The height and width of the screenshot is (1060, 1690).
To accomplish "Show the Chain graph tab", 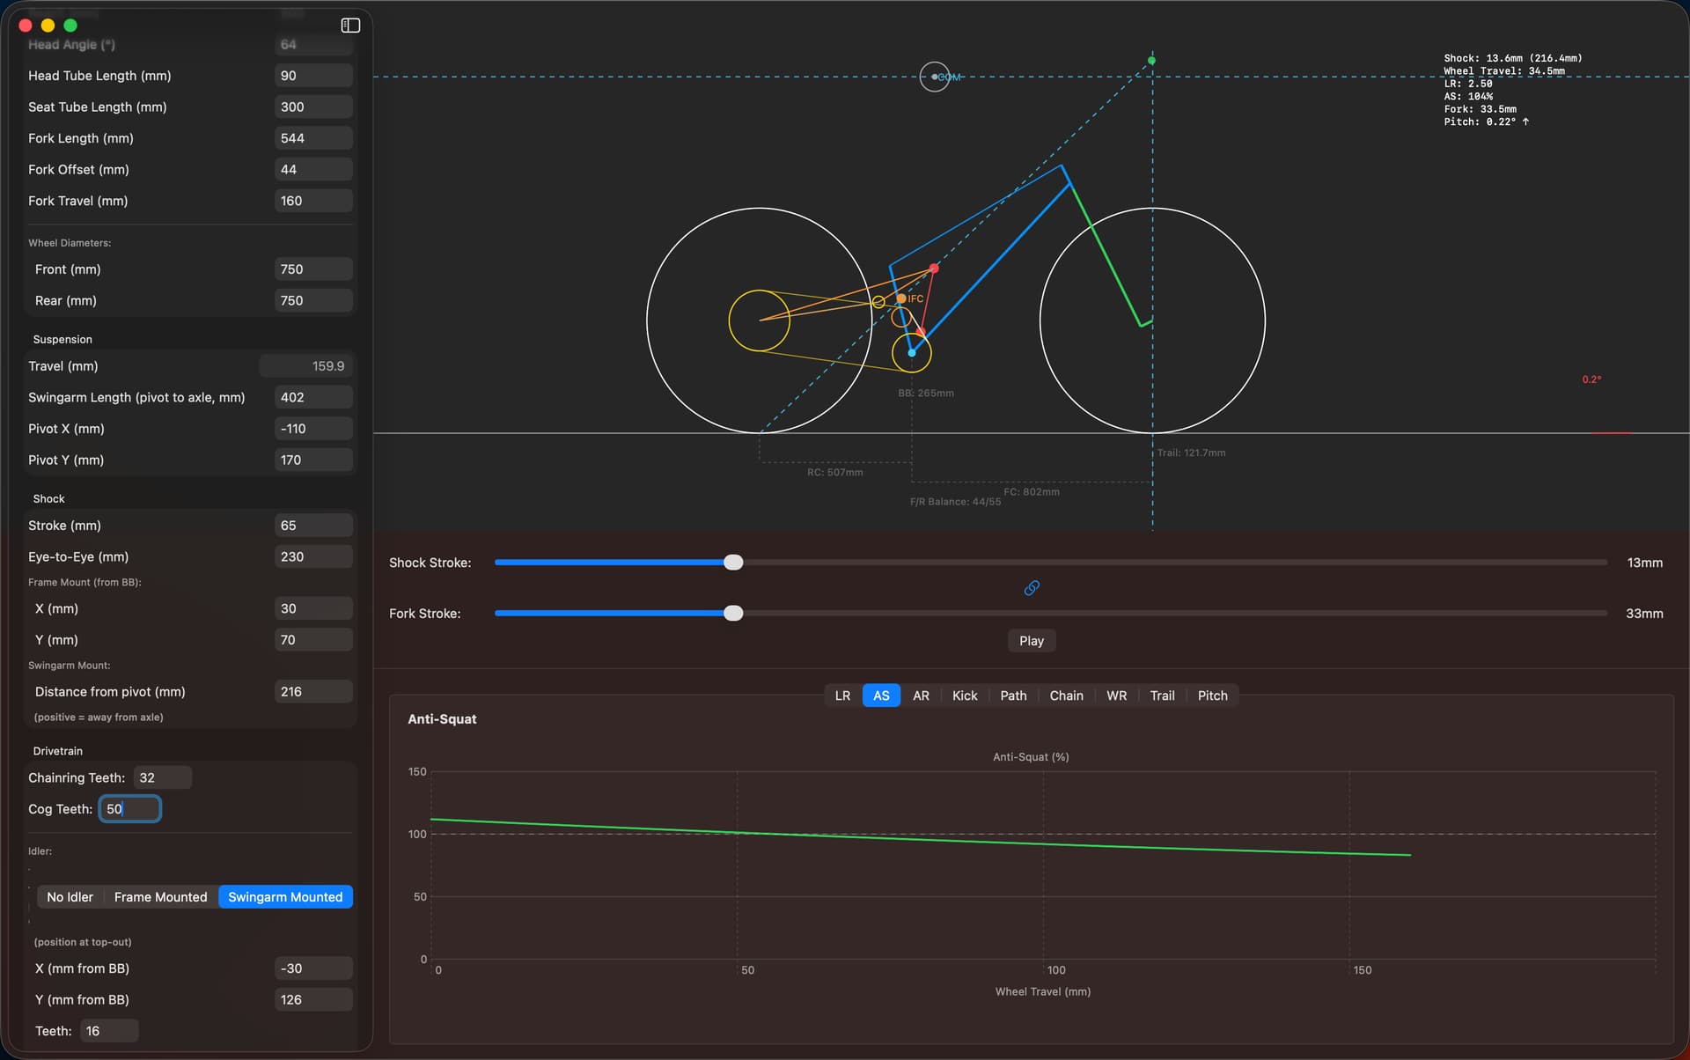I will coord(1066,696).
